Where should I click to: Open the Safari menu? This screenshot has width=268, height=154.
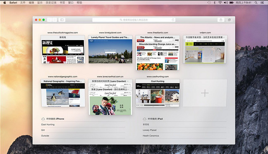13,2
